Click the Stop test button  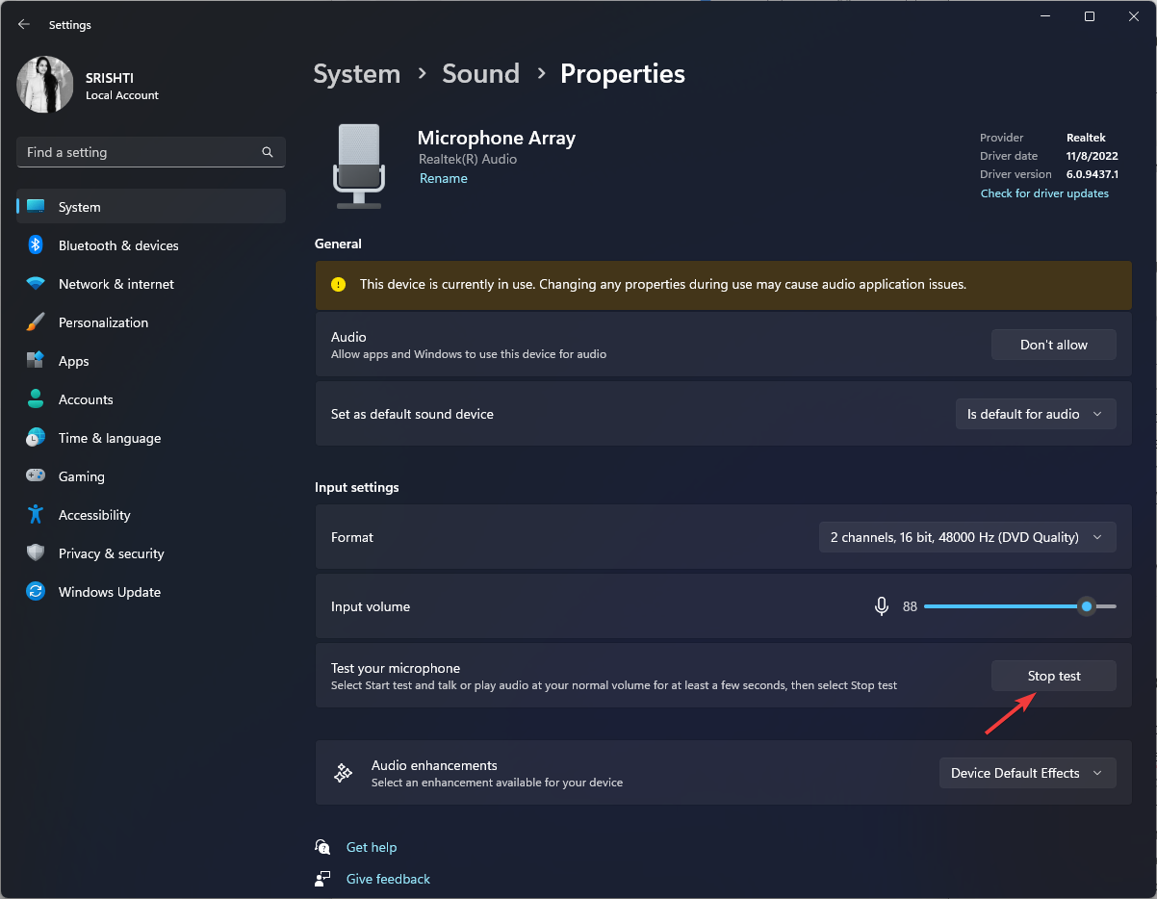(1054, 676)
